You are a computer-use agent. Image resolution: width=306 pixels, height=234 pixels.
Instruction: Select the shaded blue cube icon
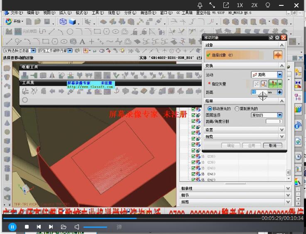pyautogui.click(x=72, y=22)
